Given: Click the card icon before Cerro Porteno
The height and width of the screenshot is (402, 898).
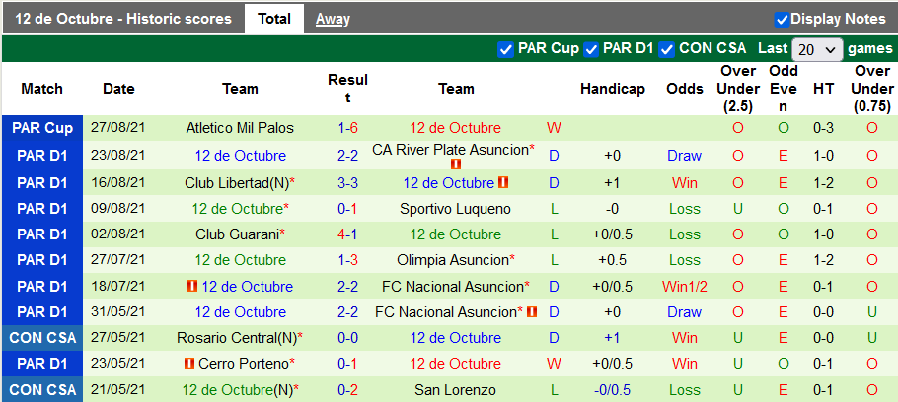Looking at the screenshot, I should (189, 364).
